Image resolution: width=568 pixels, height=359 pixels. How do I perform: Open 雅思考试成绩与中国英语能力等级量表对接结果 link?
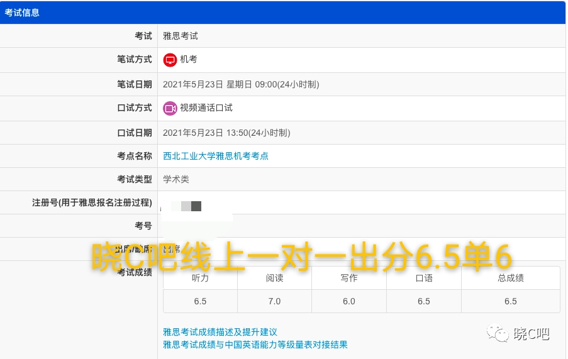point(255,345)
